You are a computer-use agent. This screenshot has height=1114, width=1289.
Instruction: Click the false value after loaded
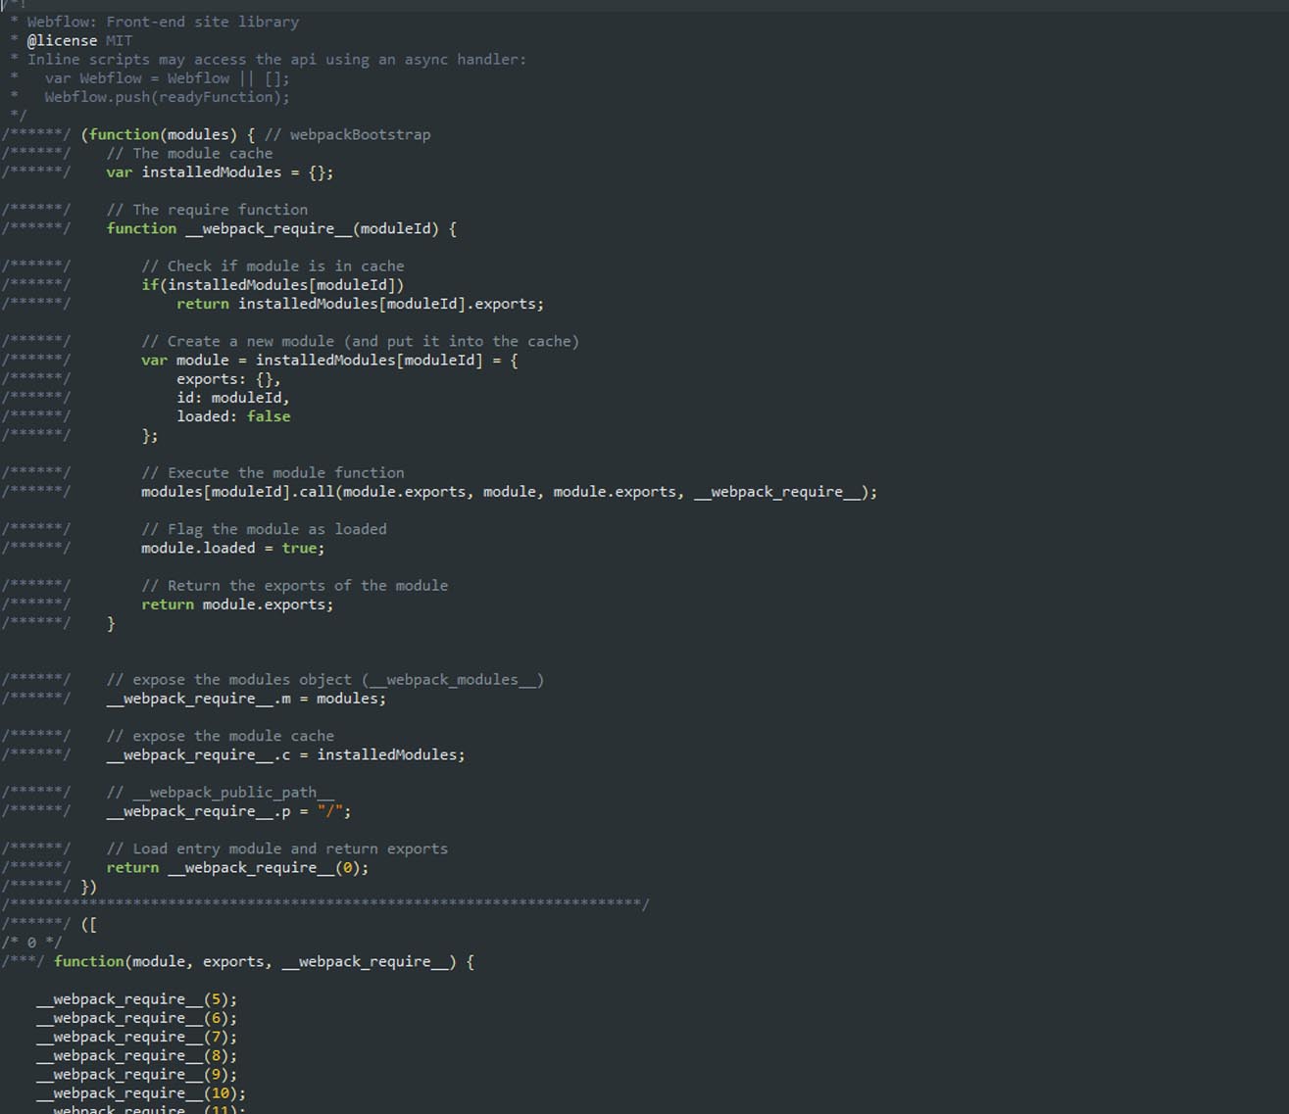(x=269, y=416)
